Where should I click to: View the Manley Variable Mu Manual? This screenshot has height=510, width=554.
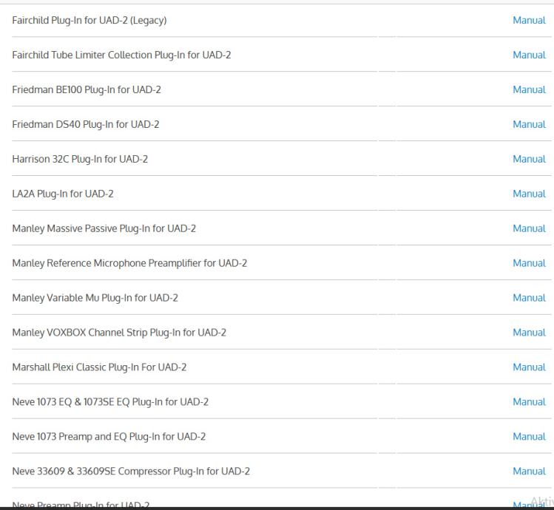529,298
